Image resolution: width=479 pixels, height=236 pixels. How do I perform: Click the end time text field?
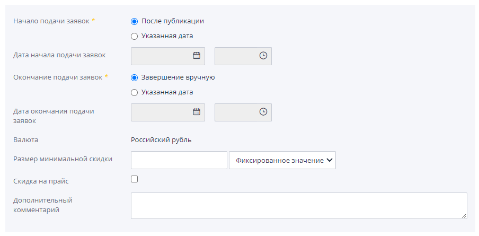point(236,112)
